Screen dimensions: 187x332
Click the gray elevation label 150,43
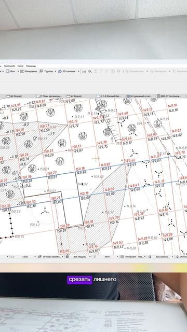[x=35, y=225]
